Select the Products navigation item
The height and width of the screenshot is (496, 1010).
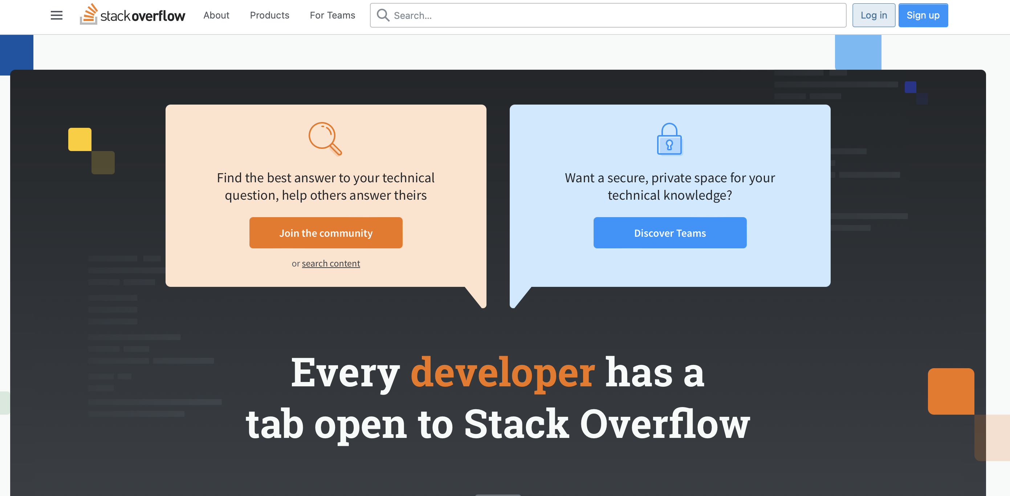[x=269, y=14]
